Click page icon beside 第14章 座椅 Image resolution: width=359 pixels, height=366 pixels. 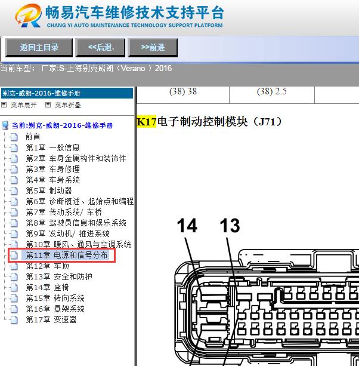coord(14,287)
